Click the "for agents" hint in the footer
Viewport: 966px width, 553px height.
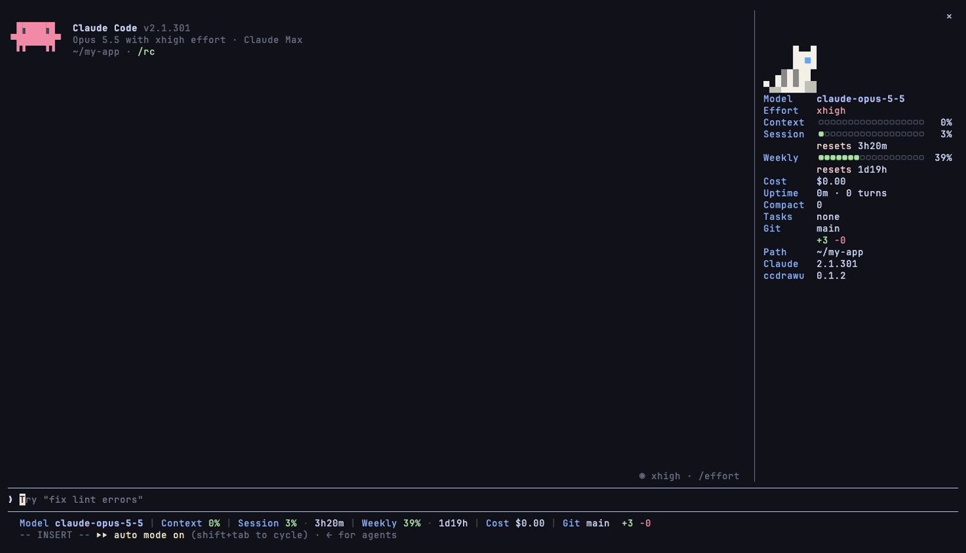pyautogui.click(x=367, y=535)
